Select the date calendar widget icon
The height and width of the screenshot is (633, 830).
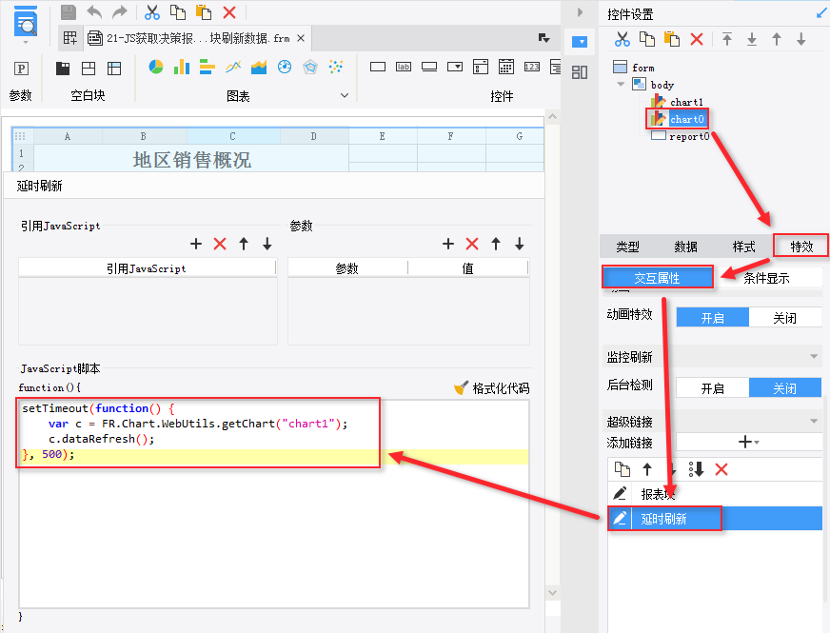506,67
